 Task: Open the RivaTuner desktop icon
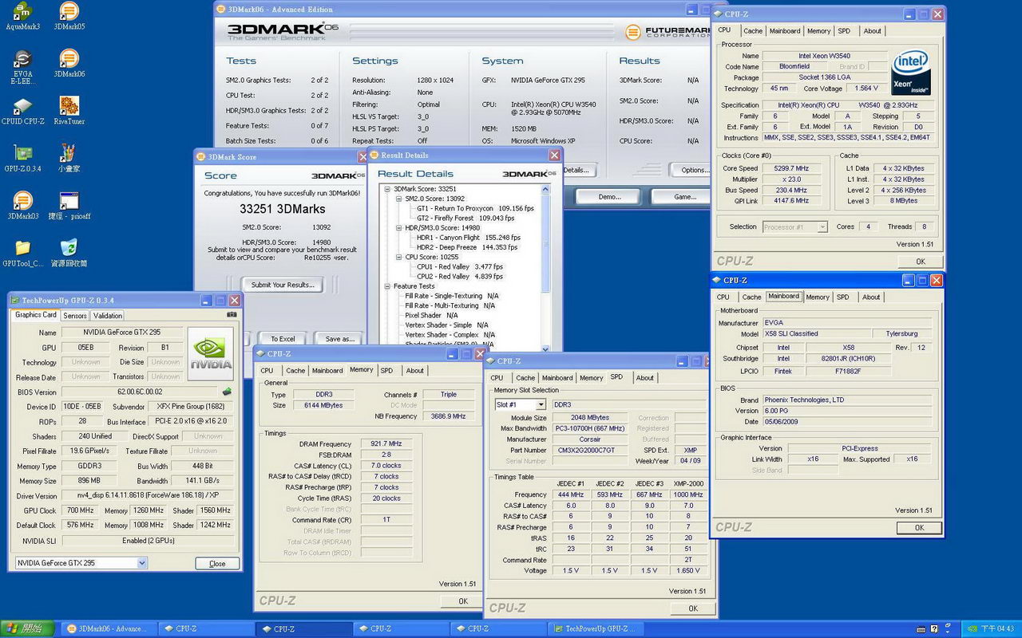click(69, 112)
